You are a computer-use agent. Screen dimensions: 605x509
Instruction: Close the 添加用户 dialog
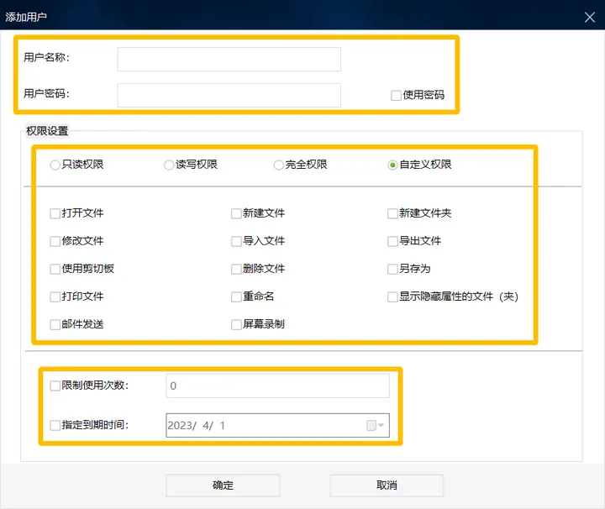coord(590,17)
